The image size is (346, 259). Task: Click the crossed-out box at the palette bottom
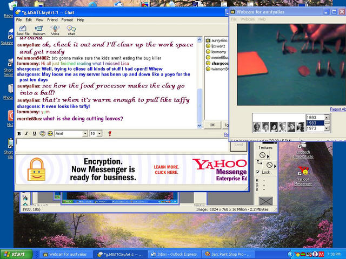265,201
